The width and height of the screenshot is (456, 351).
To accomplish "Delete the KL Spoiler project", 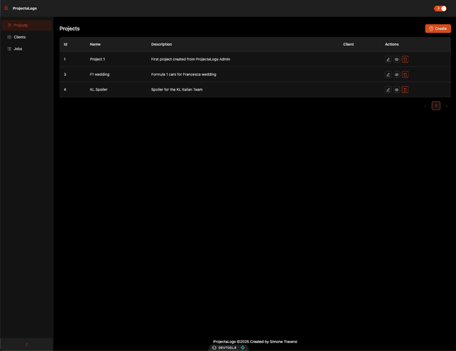I will coord(405,90).
